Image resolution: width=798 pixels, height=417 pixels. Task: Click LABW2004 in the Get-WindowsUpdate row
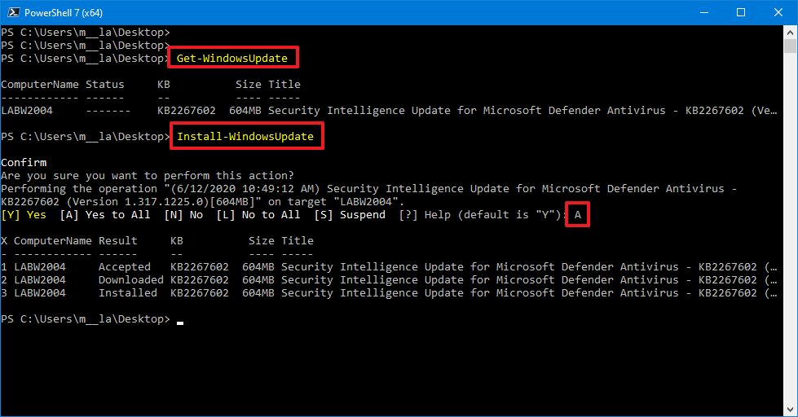click(x=27, y=110)
